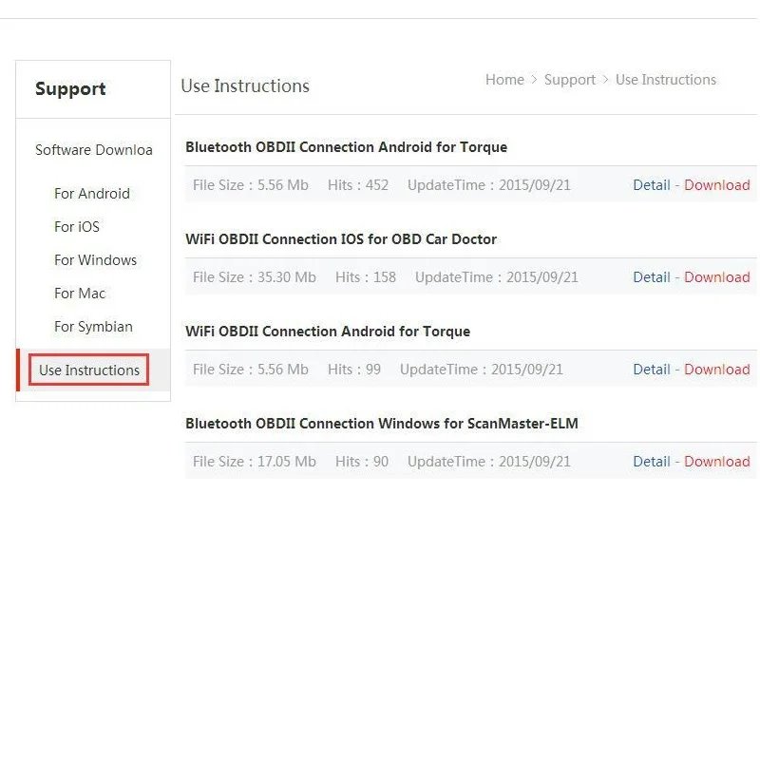
Task: Open the Software Download sidebar section
Action: (93, 150)
